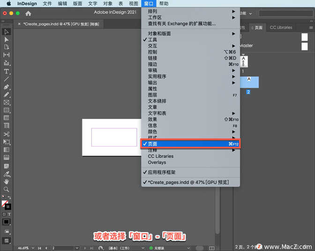Viewport: 315px width, 251px height.
Task: Go to previous page button
Action: [46, 248]
